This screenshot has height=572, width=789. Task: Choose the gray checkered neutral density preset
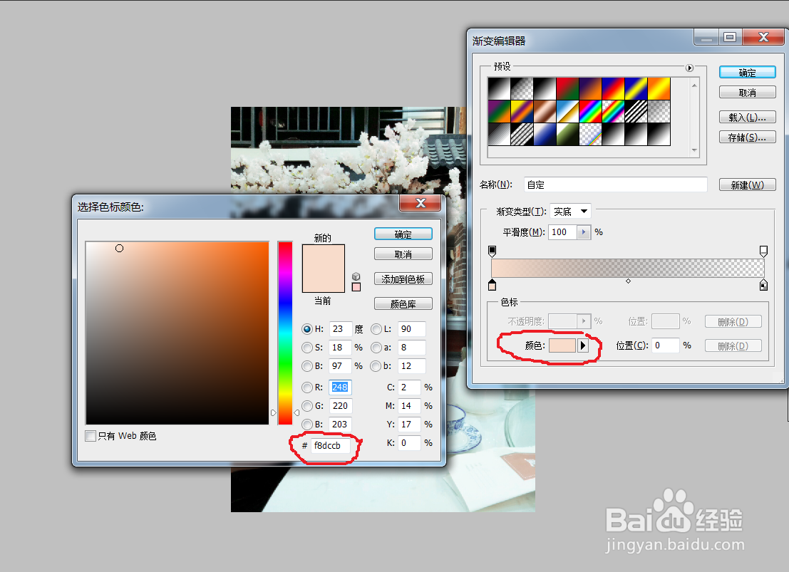[x=659, y=111]
